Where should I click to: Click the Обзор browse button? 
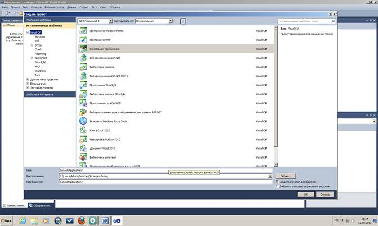pyautogui.click(x=286, y=176)
